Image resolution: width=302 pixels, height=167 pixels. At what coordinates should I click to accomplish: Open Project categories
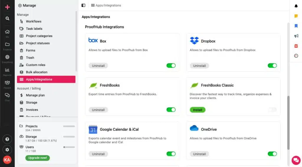click(x=46, y=36)
